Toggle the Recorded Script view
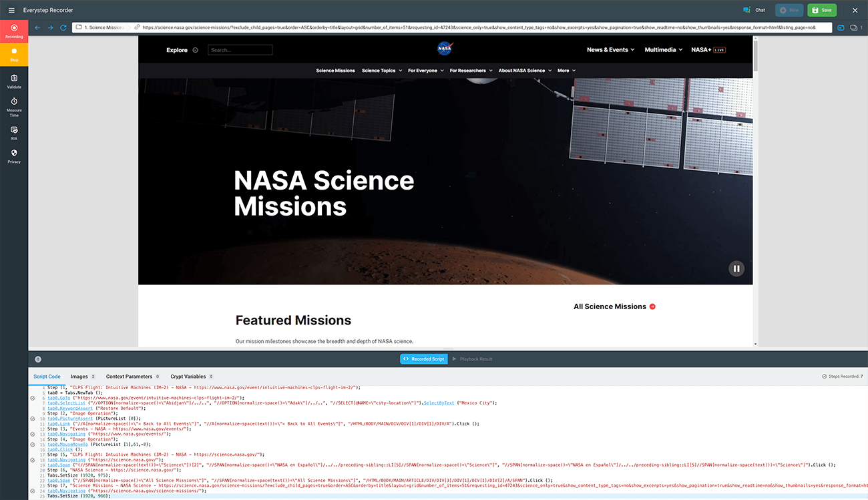The height and width of the screenshot is (500, 868). (423, 359)
